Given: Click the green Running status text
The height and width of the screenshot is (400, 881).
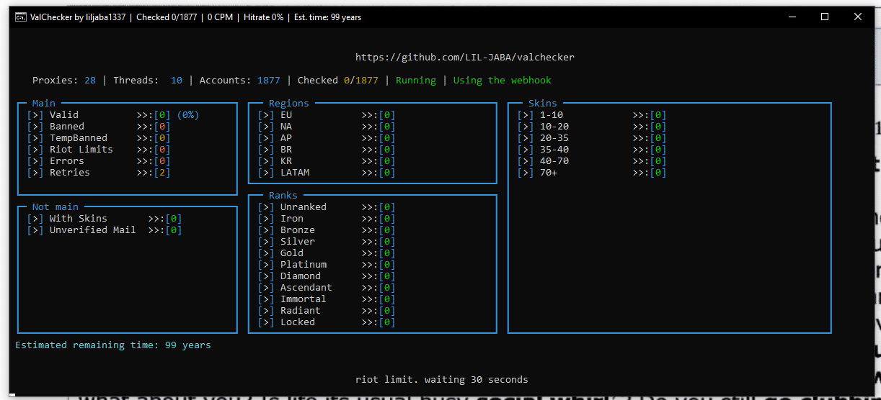Looking at the screenshot, I should pos(415,81).
